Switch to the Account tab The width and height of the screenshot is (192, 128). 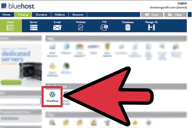[78, 15]
